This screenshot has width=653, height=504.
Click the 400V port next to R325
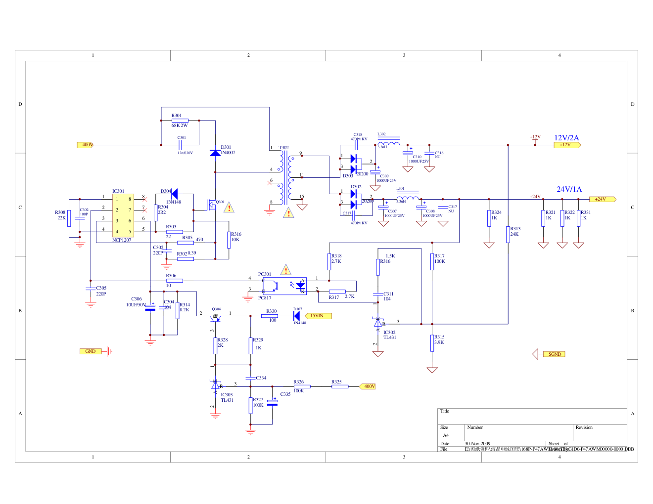coord(367,386)
